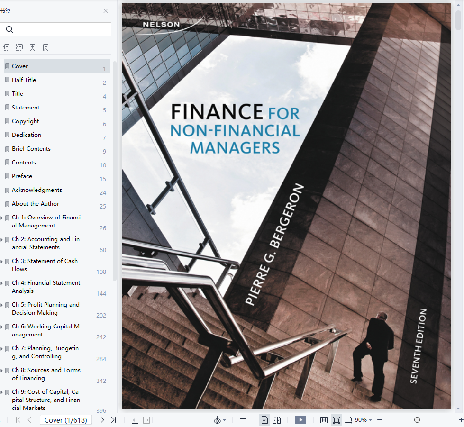The image size is (464, 427).
Task: Click the Acknowledgments bookmark icon
Action: coord(7,190)
